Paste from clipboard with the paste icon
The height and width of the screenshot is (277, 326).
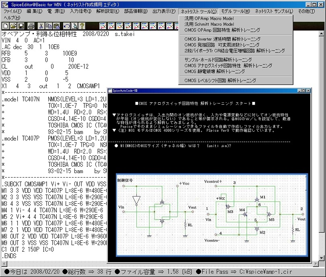click(x=56, y=26)
